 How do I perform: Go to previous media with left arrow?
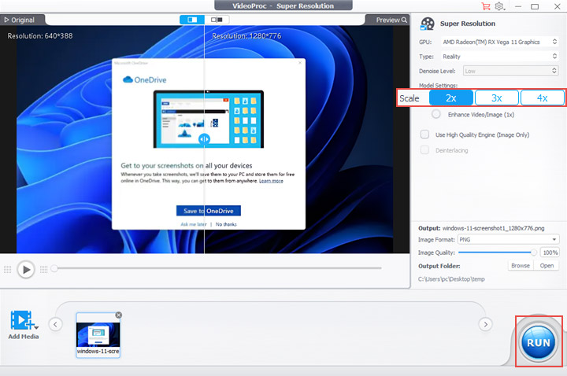(x=55, y=324)
